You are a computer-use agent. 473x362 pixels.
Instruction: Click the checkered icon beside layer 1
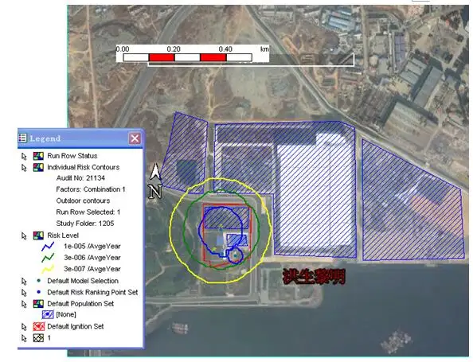pos(38,338)
